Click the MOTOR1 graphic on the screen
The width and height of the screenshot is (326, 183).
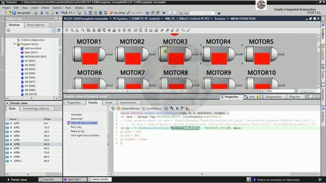pyautogui.click(x=92, y=54)
